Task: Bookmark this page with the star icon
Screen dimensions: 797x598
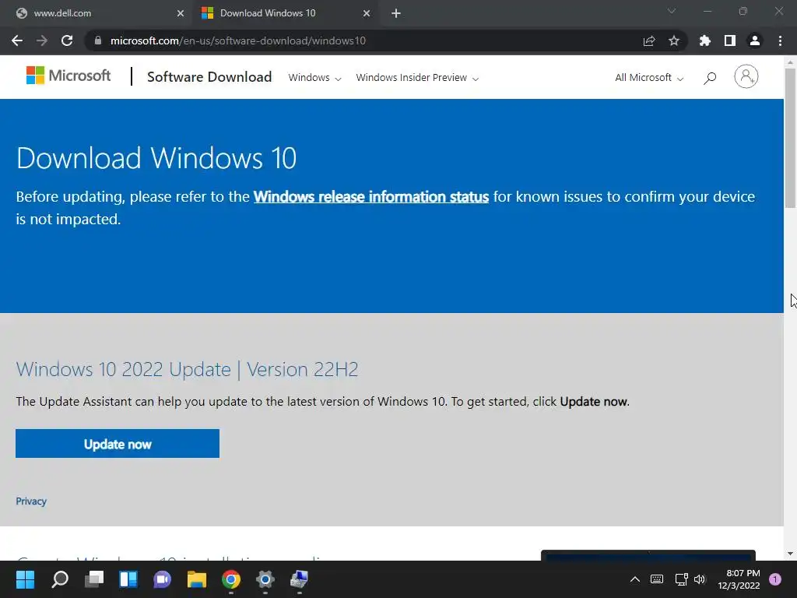Action: point(674,40)
